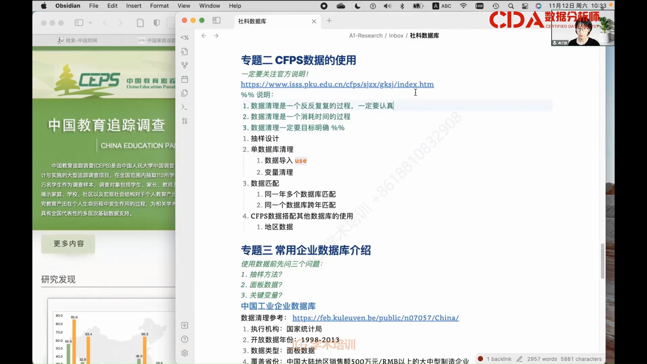Click the inline code 'use' text
The image size is (647, 364).
[301, 161]
